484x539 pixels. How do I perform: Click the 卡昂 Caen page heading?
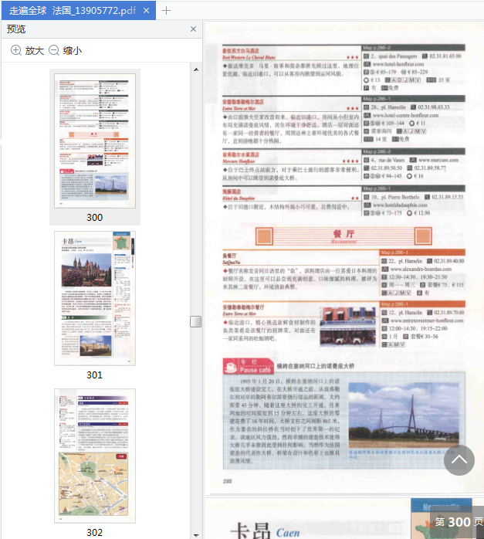point(265,531)
